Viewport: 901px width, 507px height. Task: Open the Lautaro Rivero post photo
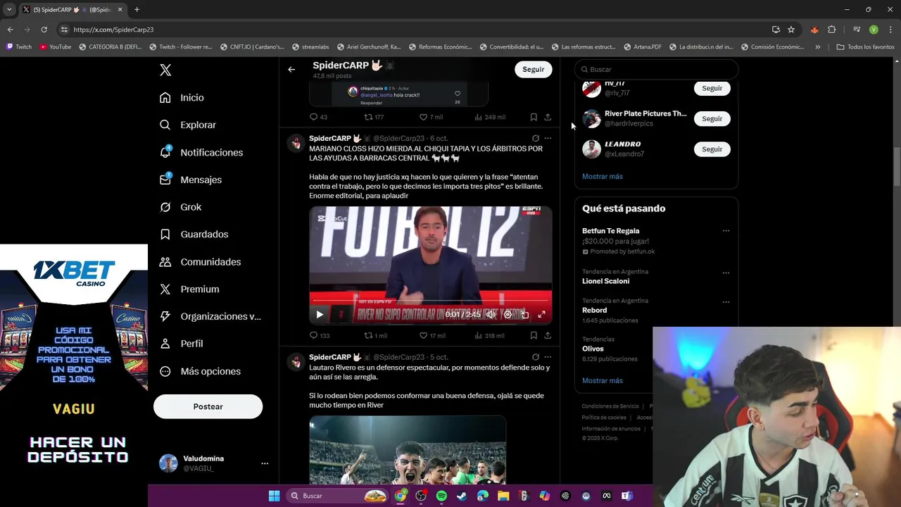tap(408, 450)
